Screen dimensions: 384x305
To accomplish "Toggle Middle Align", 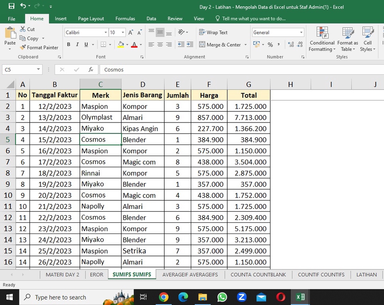I will click(x=160, y=32).
